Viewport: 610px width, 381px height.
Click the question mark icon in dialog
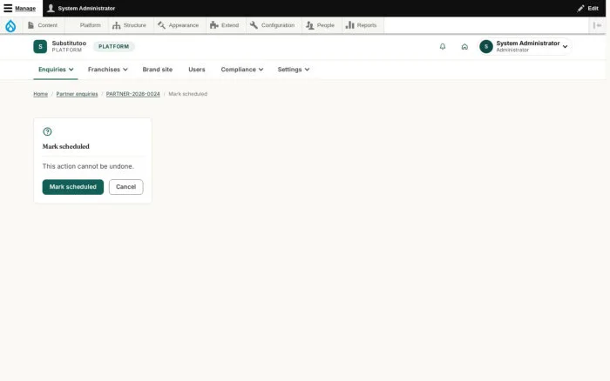click(47, 131)
